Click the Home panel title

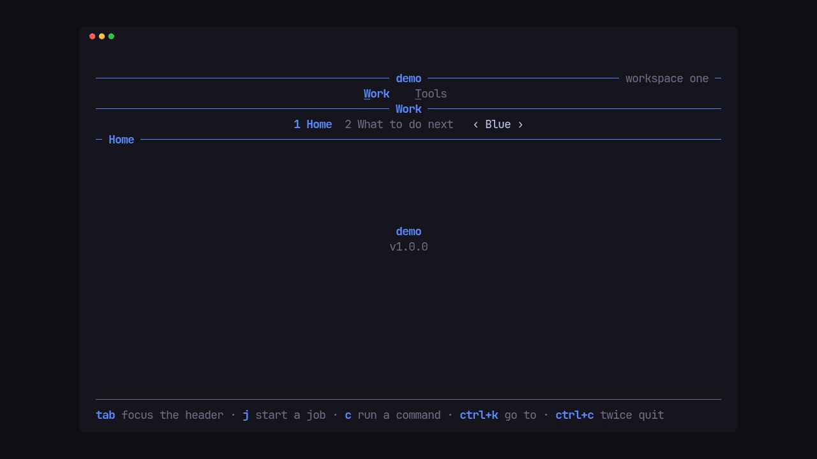pos(121,140)
